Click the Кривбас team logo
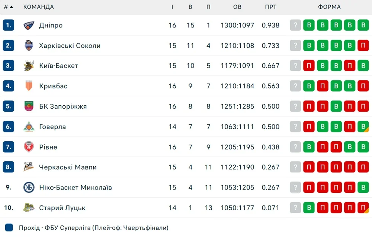 [x=29, y=86]
